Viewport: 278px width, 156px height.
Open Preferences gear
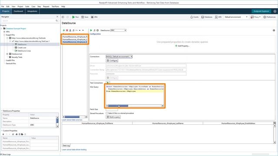click(269, 17)
